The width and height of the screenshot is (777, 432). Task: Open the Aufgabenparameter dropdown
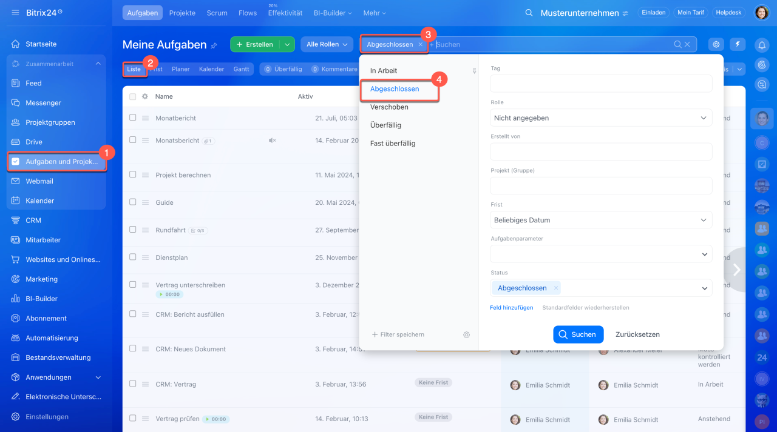pyautogui.click(x=601, y=254)
